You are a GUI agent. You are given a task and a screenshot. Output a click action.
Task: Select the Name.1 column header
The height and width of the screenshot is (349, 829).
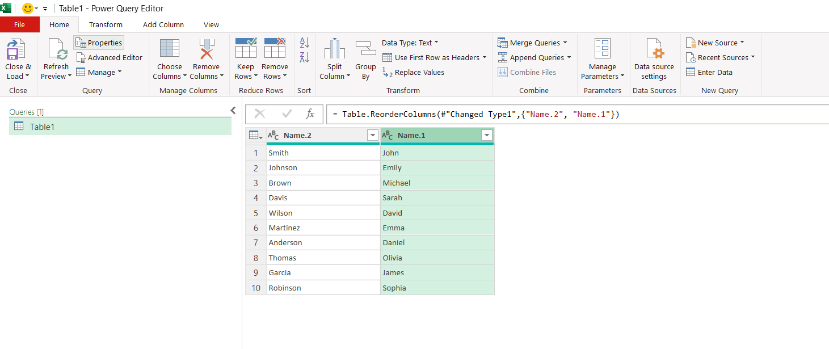[437, 135]
